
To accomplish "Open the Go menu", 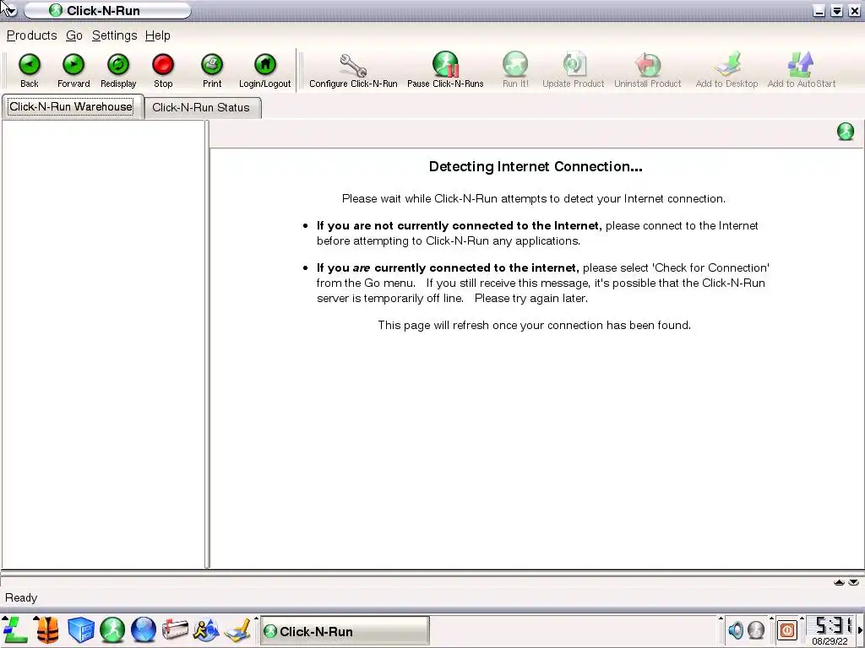I will tap(74, 35).
